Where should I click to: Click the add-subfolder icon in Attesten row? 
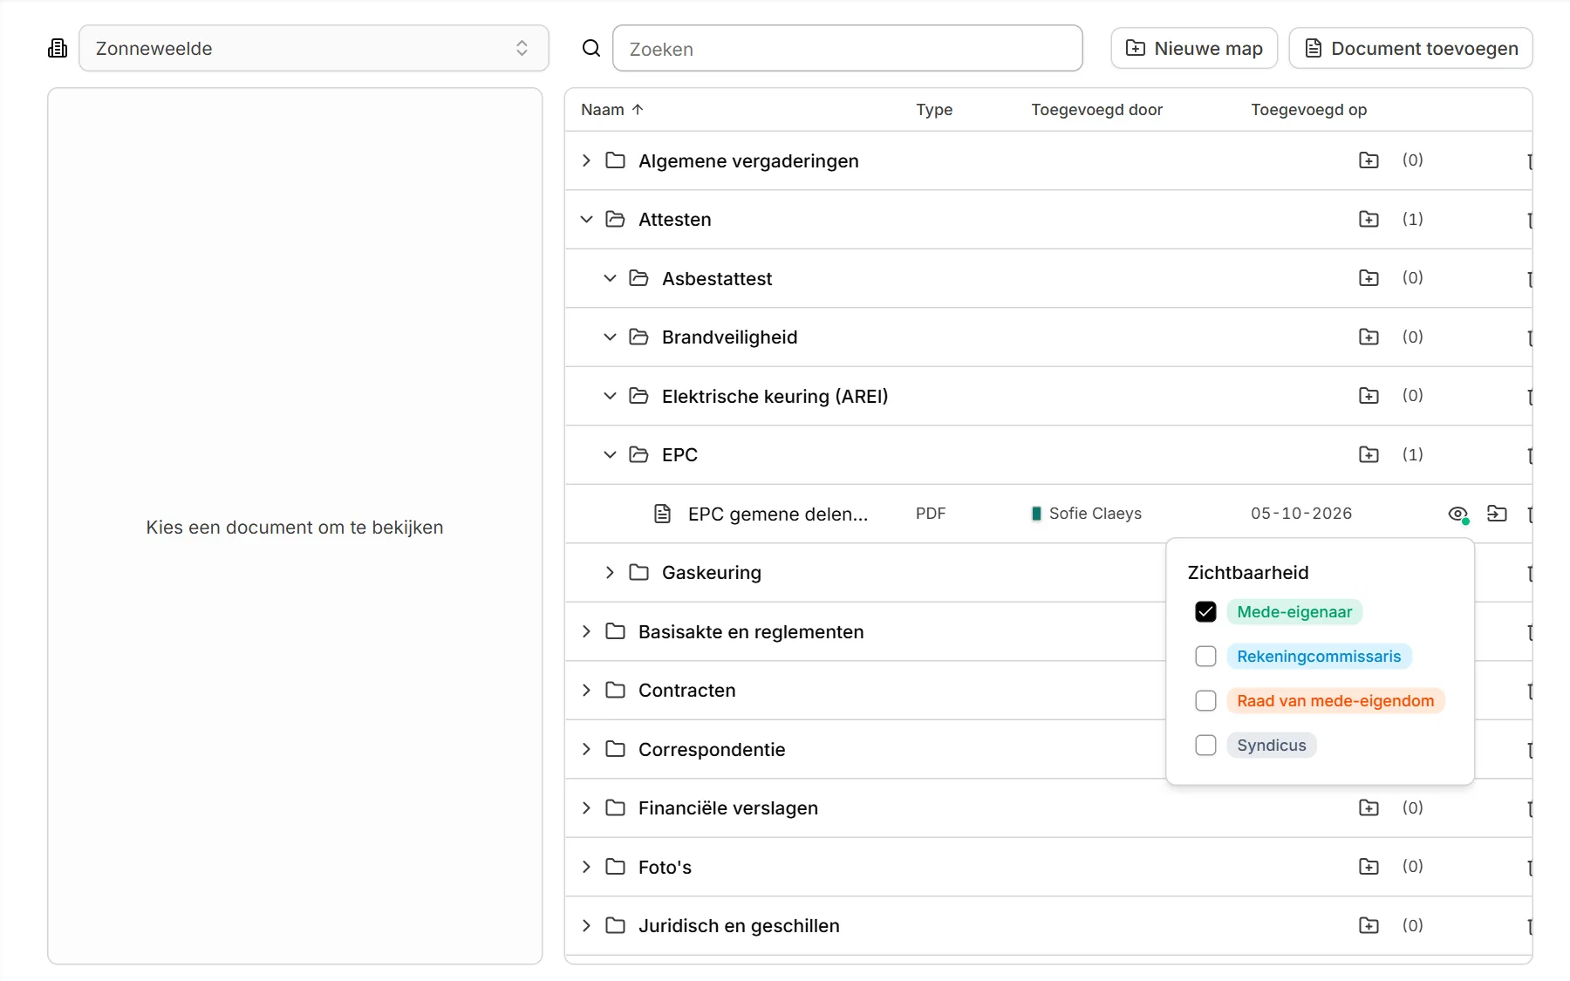[x=1369, y=219]
